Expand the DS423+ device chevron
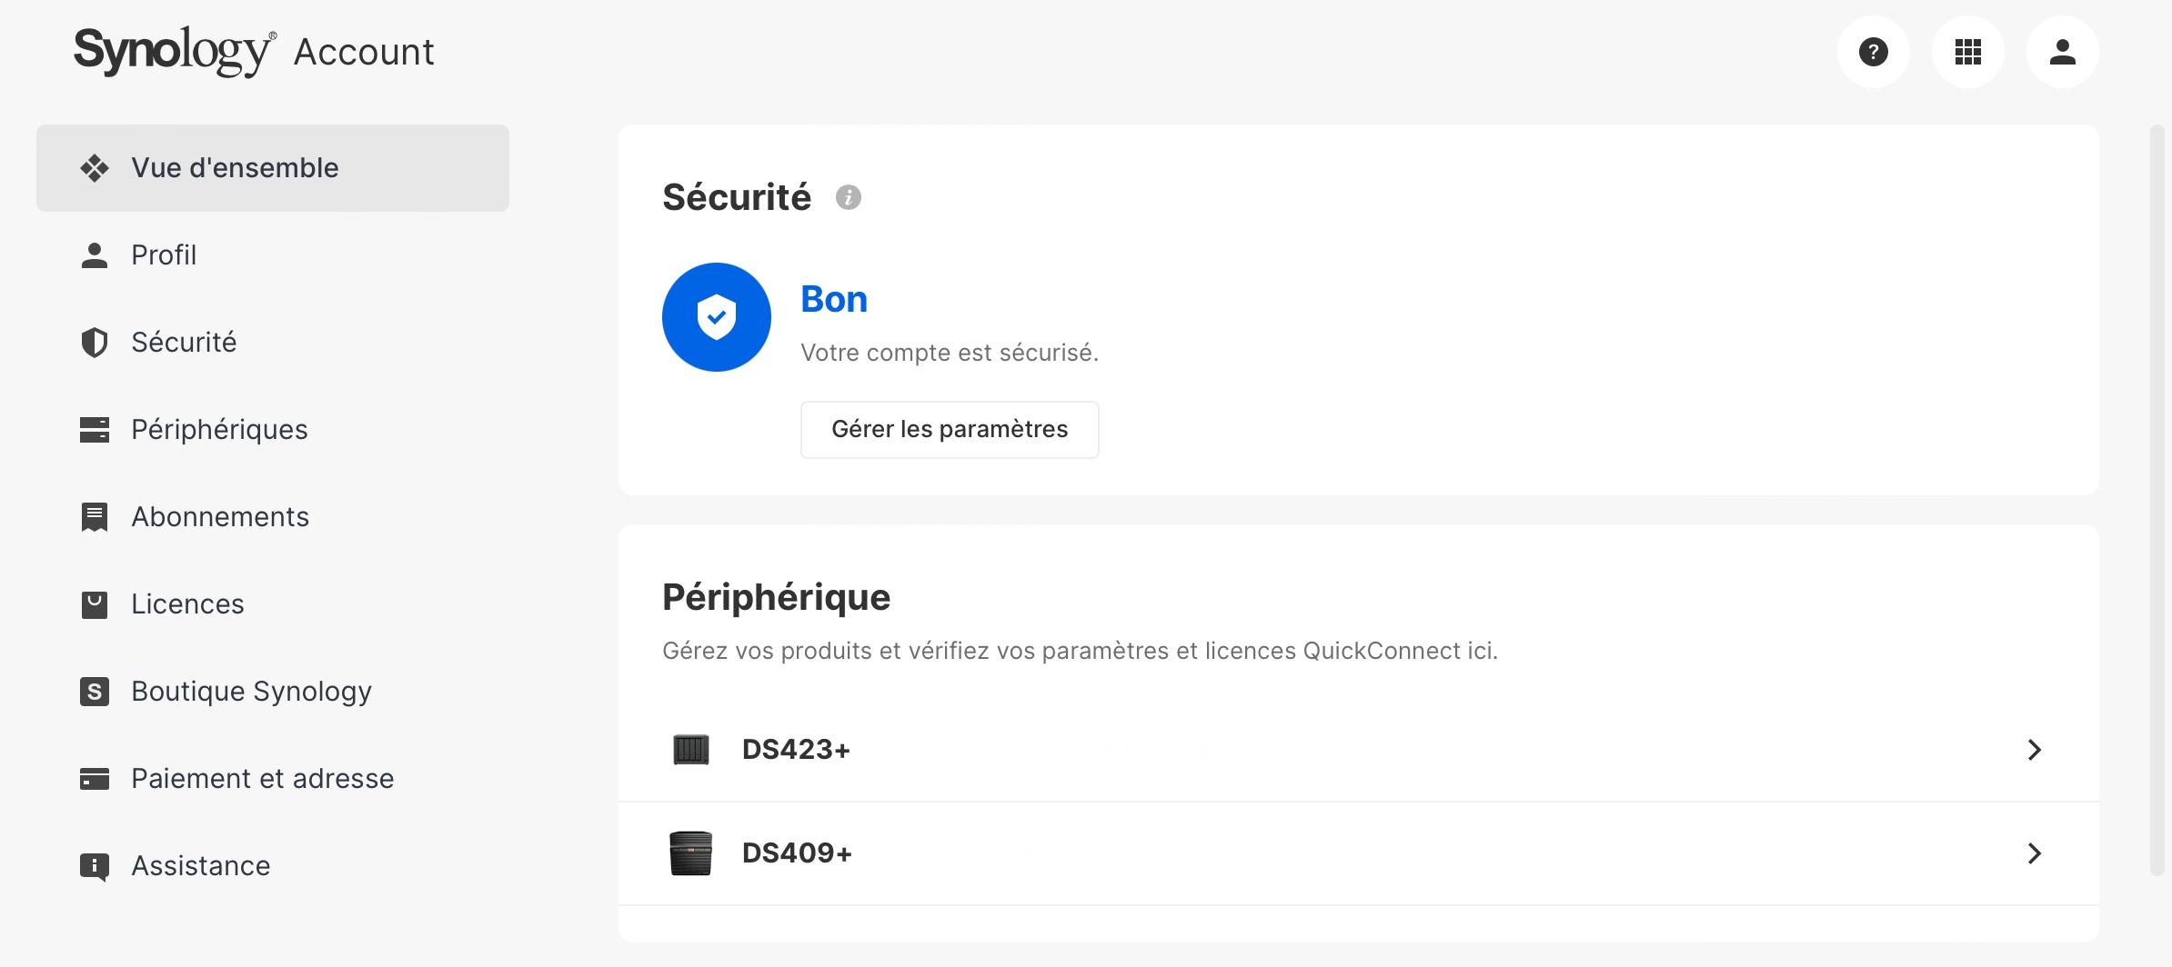2172x967 pixels. (2035, 750)
